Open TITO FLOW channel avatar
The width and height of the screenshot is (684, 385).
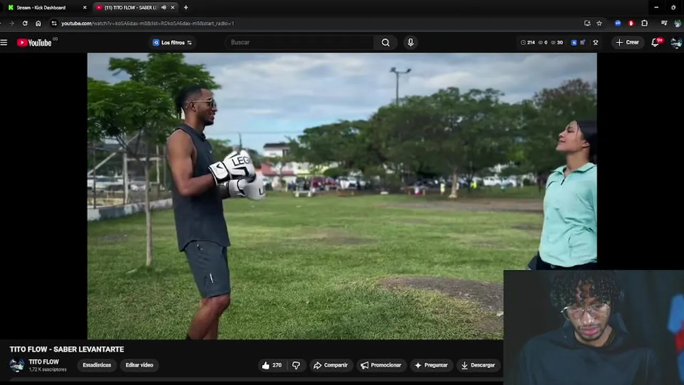point(17,365)
